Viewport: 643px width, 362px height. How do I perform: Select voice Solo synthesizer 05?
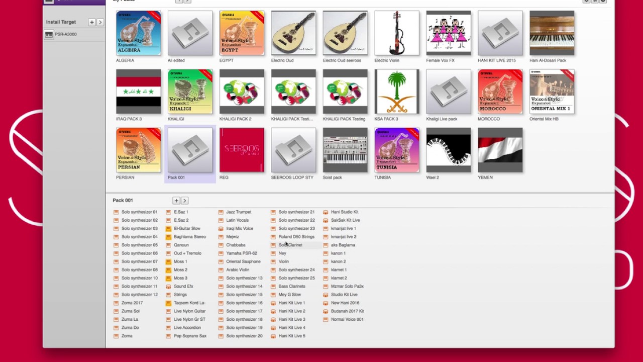click(139, 245)
